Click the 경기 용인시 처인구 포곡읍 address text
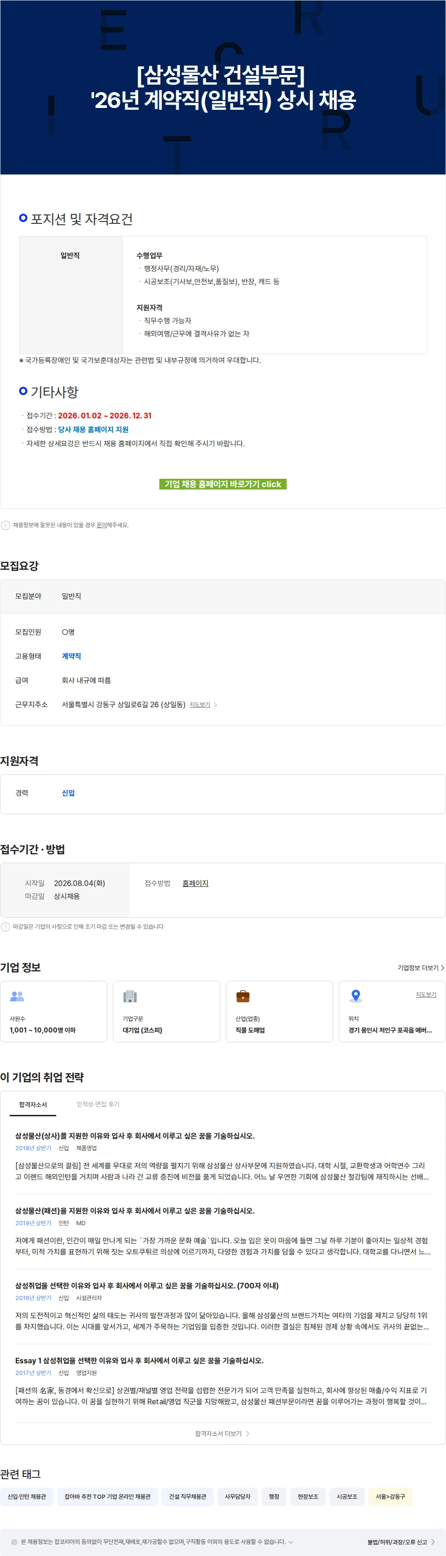This screenshot has width=446, height=1556. [390, 1030]
